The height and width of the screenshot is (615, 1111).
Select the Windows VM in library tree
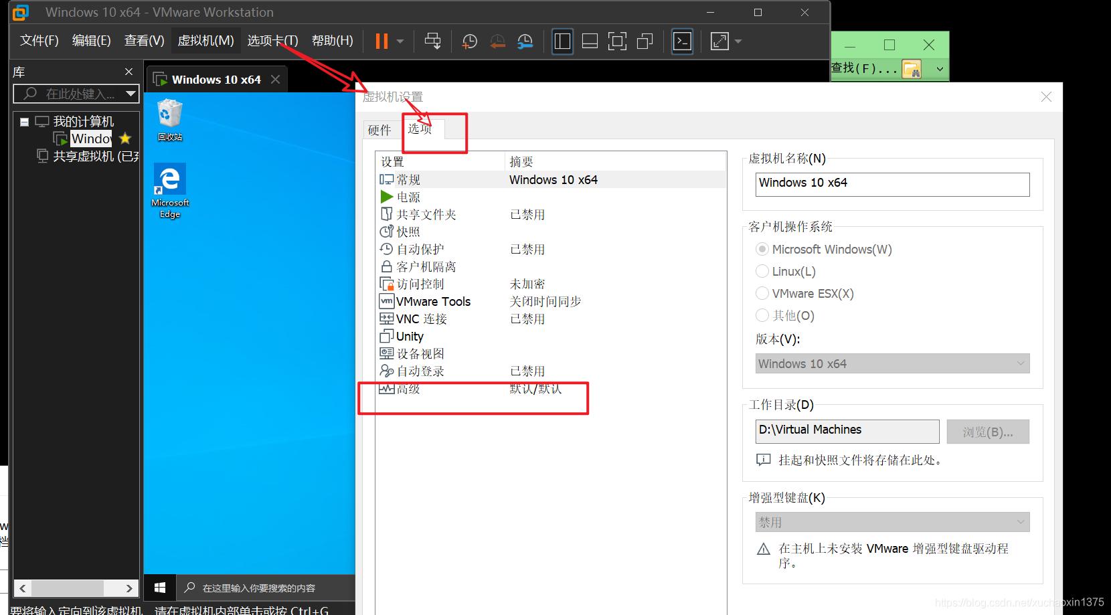coord(91,139)
